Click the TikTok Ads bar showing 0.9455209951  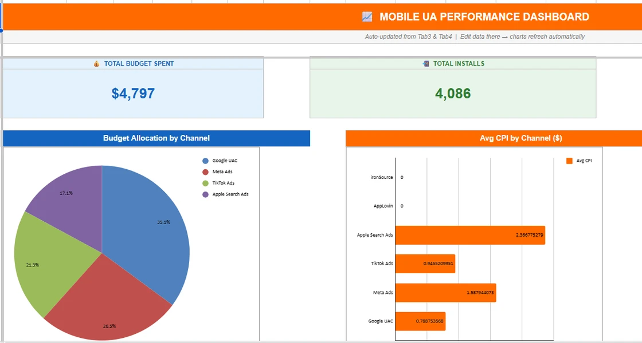(425, 264)
